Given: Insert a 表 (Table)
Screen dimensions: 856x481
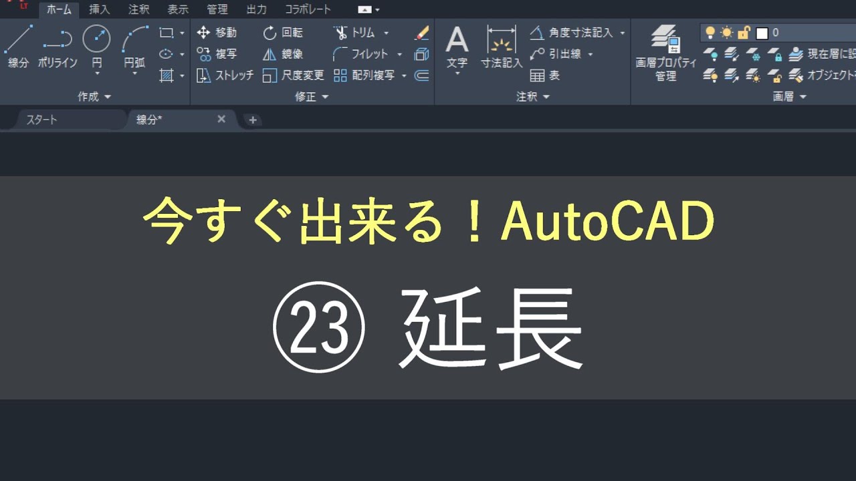Looking at the screenshot, I should point(545,75).
